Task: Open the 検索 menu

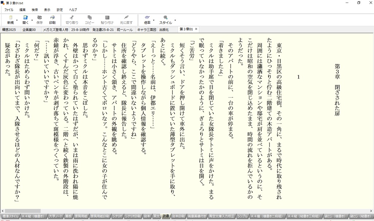Action: [x=35, y=10]
